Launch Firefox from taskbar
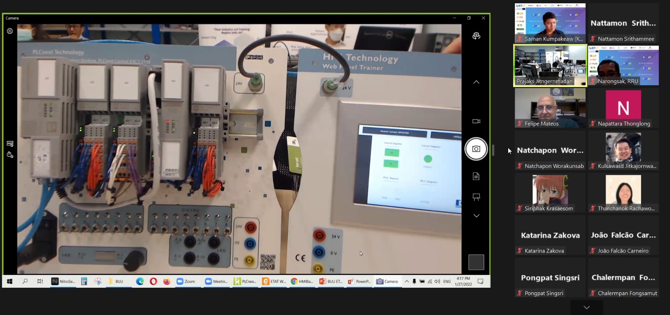 coord(167,281)
